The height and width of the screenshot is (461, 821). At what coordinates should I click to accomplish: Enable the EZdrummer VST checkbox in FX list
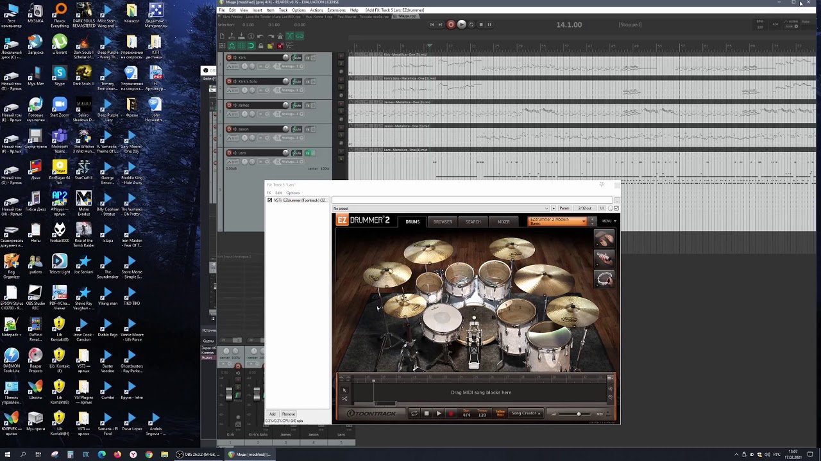point(270,200)
